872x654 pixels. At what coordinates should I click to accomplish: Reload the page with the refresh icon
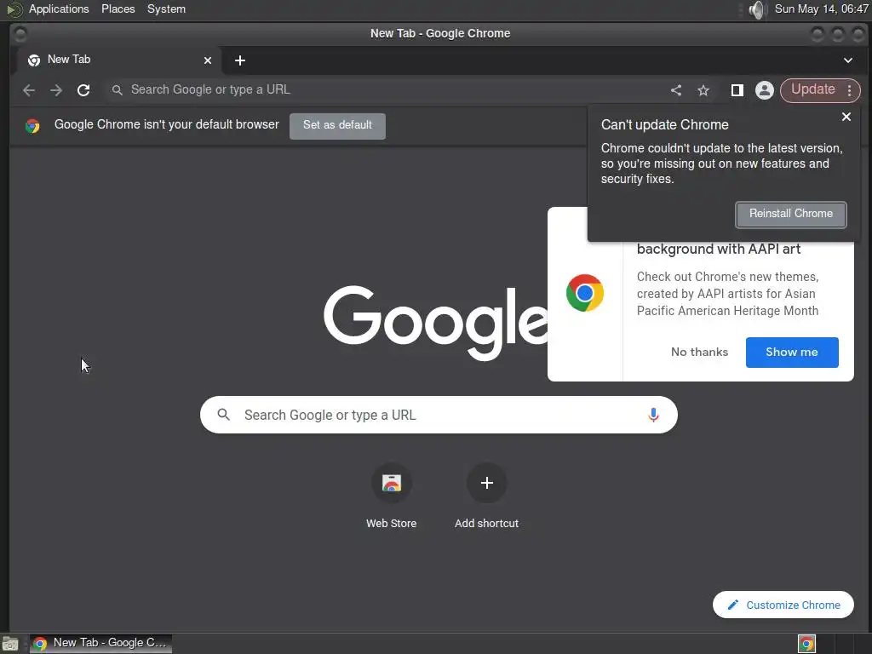pos(83,90)
